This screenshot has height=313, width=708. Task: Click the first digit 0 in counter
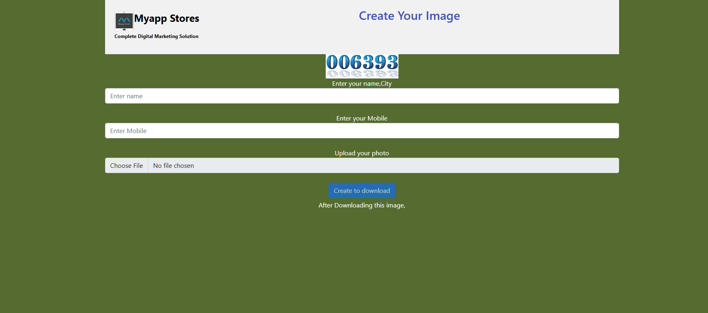point(332,63)
